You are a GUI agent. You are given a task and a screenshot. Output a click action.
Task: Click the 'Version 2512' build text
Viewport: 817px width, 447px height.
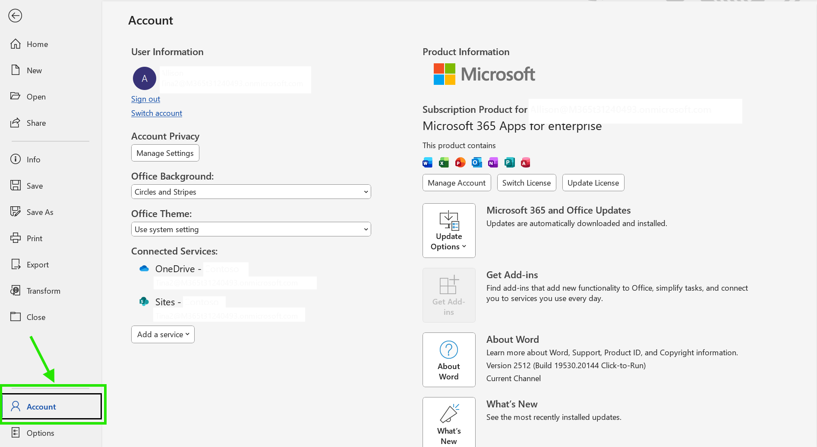(x=566, y=366)
